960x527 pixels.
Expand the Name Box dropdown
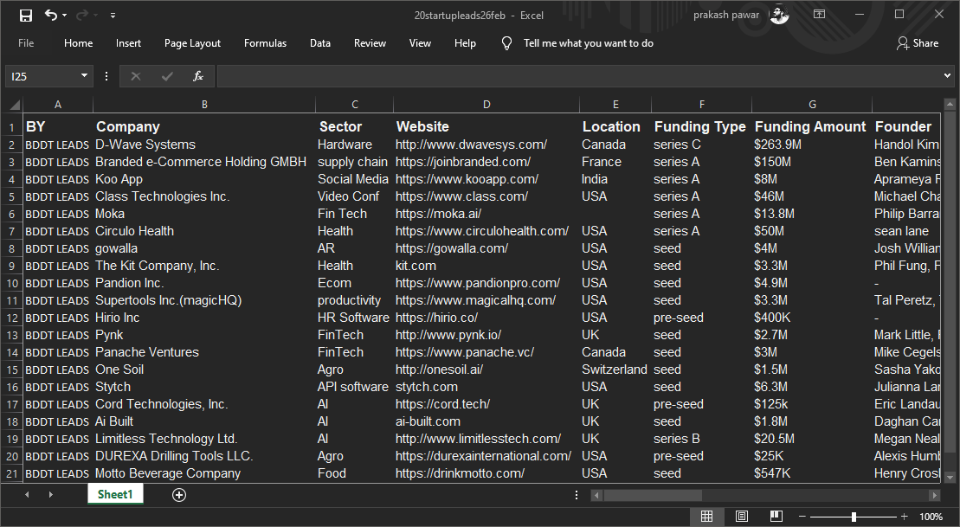point(84,76)
